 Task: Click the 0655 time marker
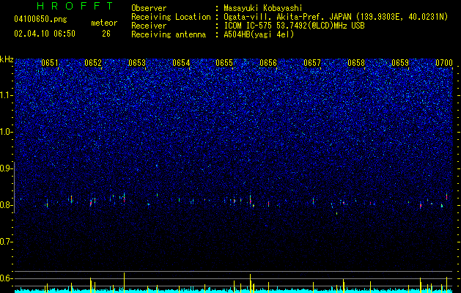[x=224, y=63]
